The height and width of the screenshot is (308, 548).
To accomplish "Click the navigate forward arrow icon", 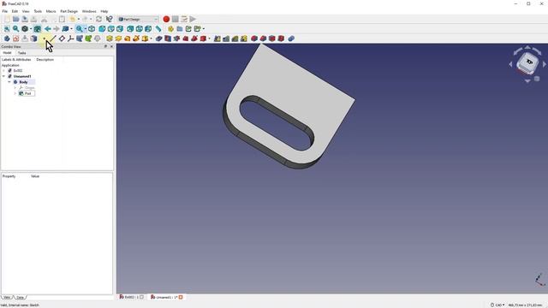I will (x=57, y=29).
